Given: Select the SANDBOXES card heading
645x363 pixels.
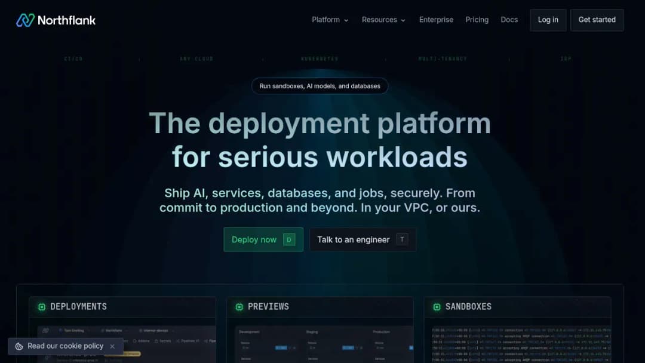Looking at the screenshot, I should pos(468,307).
